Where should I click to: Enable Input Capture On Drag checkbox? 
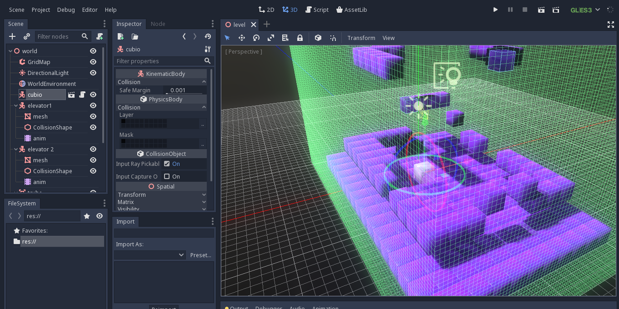tap(167, 176)
